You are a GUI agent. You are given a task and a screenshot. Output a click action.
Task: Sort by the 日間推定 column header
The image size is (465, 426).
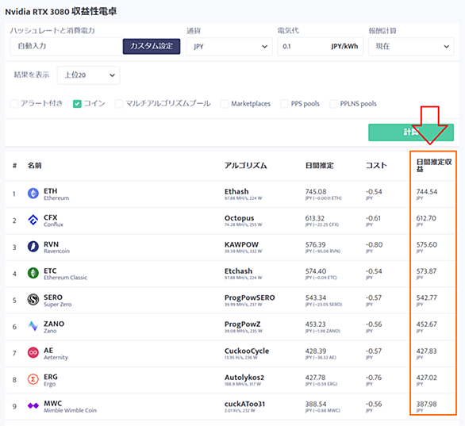(320, 166)
